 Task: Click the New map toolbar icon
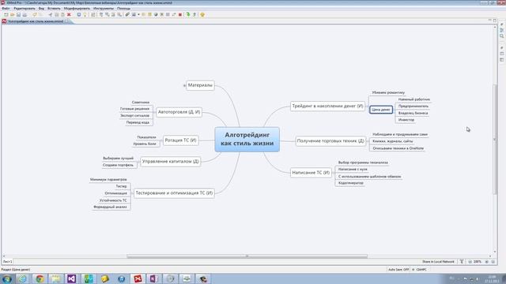tap(6, 14)
